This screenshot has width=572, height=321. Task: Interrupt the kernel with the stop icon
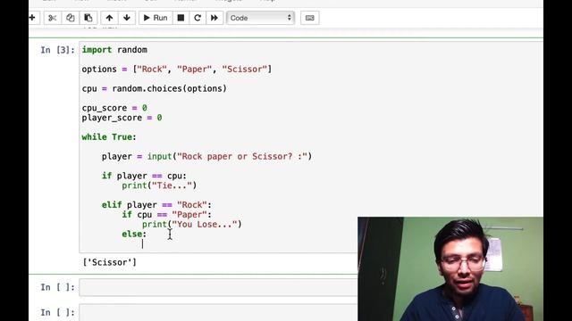pyautogui.click(x=181, y=18)
